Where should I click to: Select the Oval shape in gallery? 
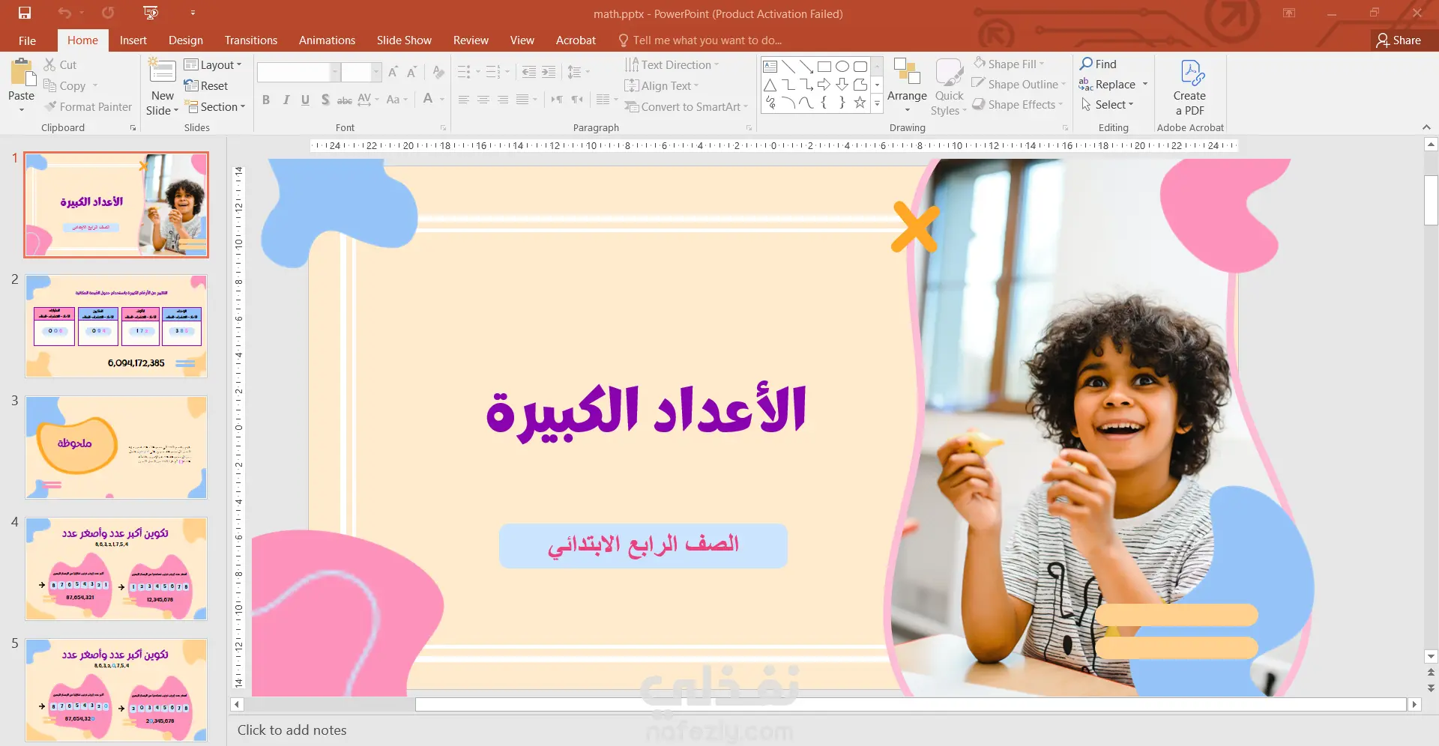(x=842, y=66)
